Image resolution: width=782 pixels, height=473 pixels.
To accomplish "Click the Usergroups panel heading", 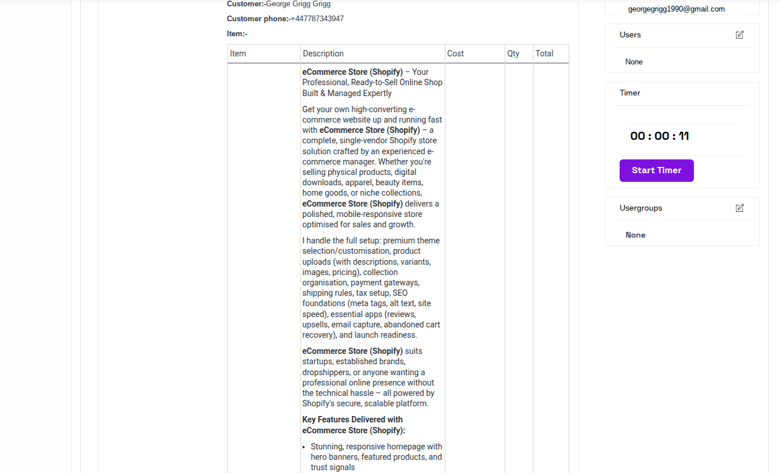I will (x=641, y=208).
